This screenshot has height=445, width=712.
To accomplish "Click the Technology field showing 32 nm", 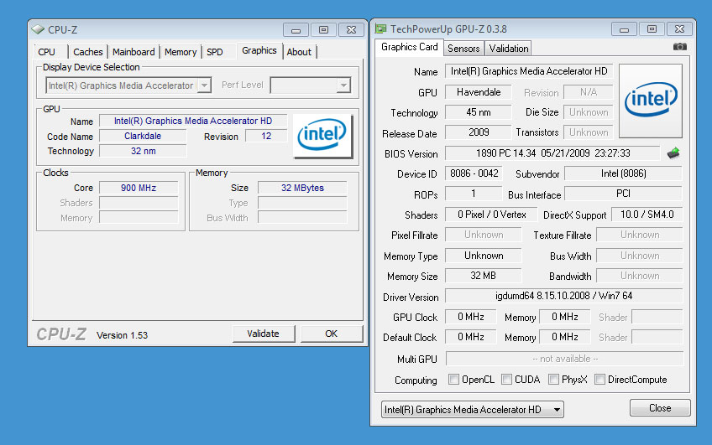I will [x=143, y=151].
